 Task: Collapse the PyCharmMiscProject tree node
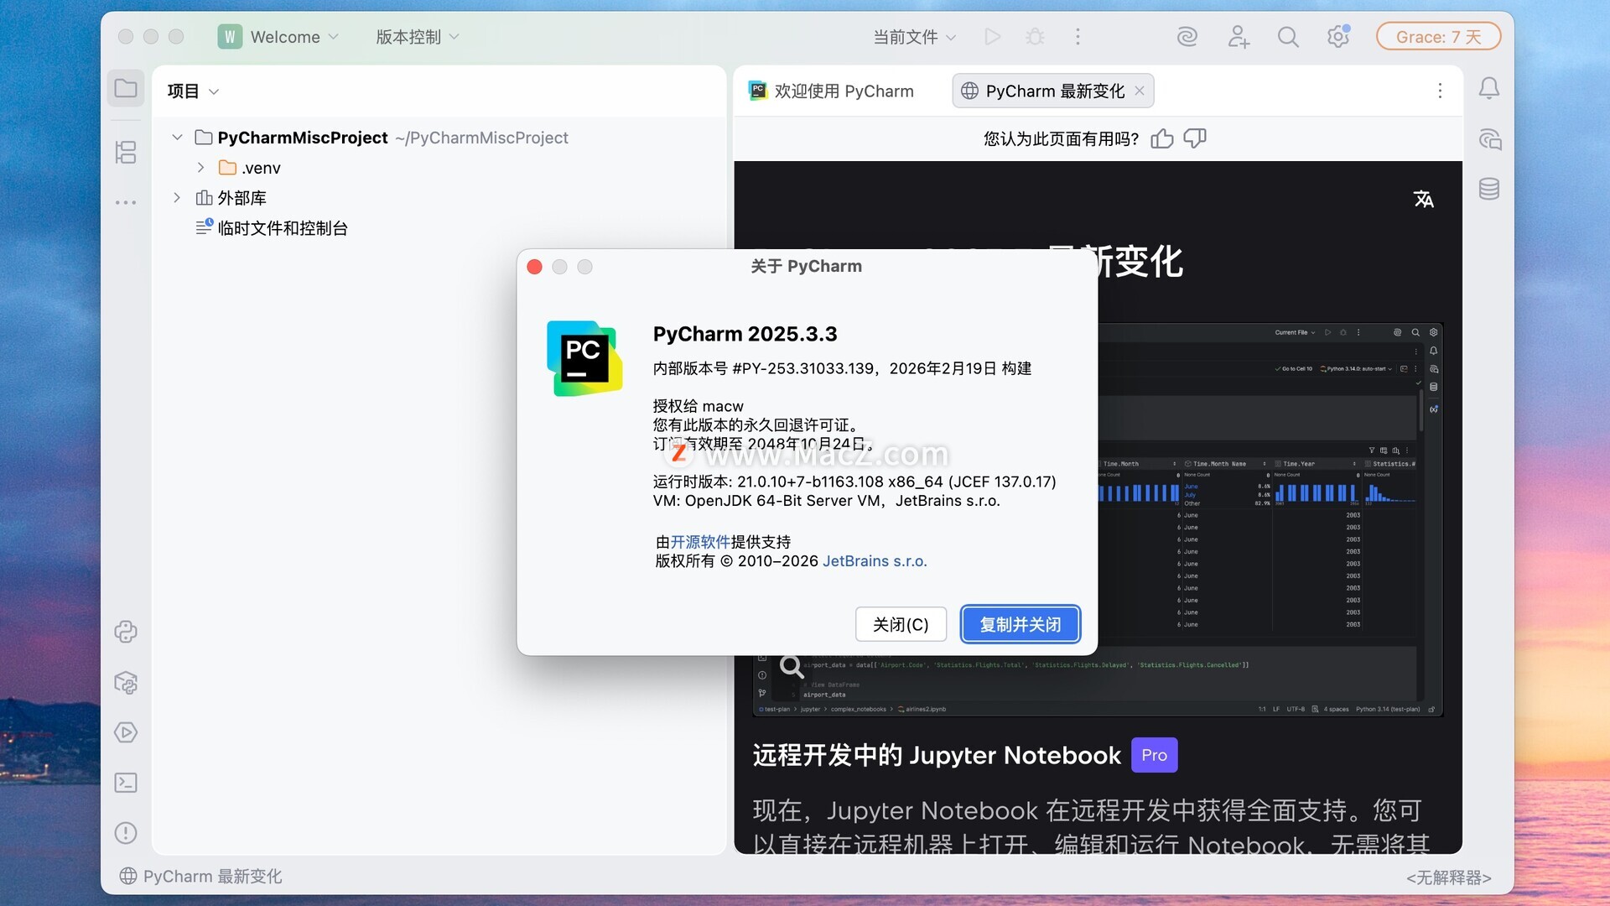pyautogui.click(x=177, y=138)
